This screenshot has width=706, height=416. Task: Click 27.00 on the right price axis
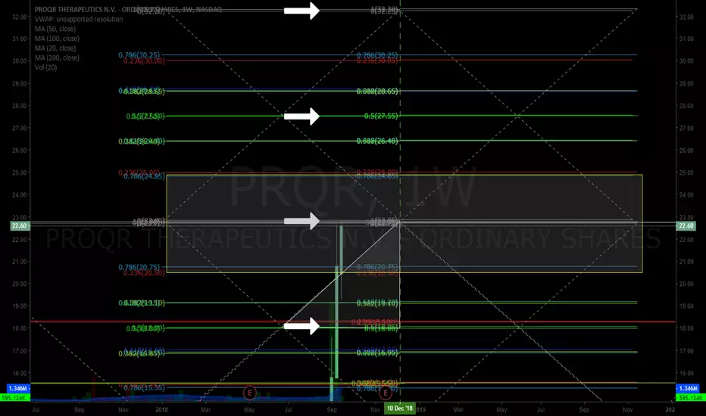(686, 128)
